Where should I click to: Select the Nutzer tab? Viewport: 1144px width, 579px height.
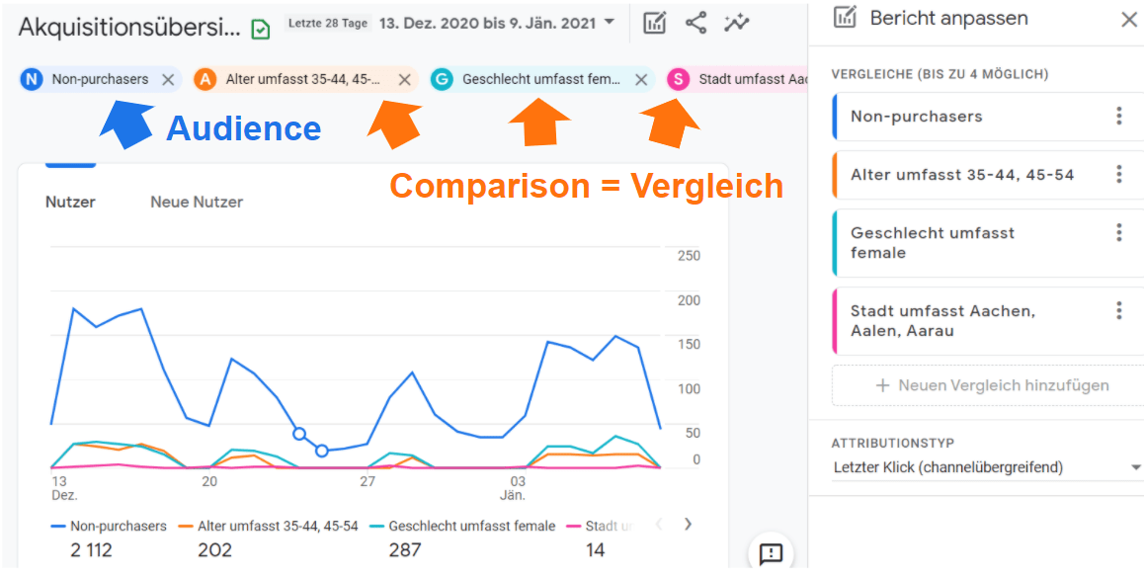coord(70,202)
